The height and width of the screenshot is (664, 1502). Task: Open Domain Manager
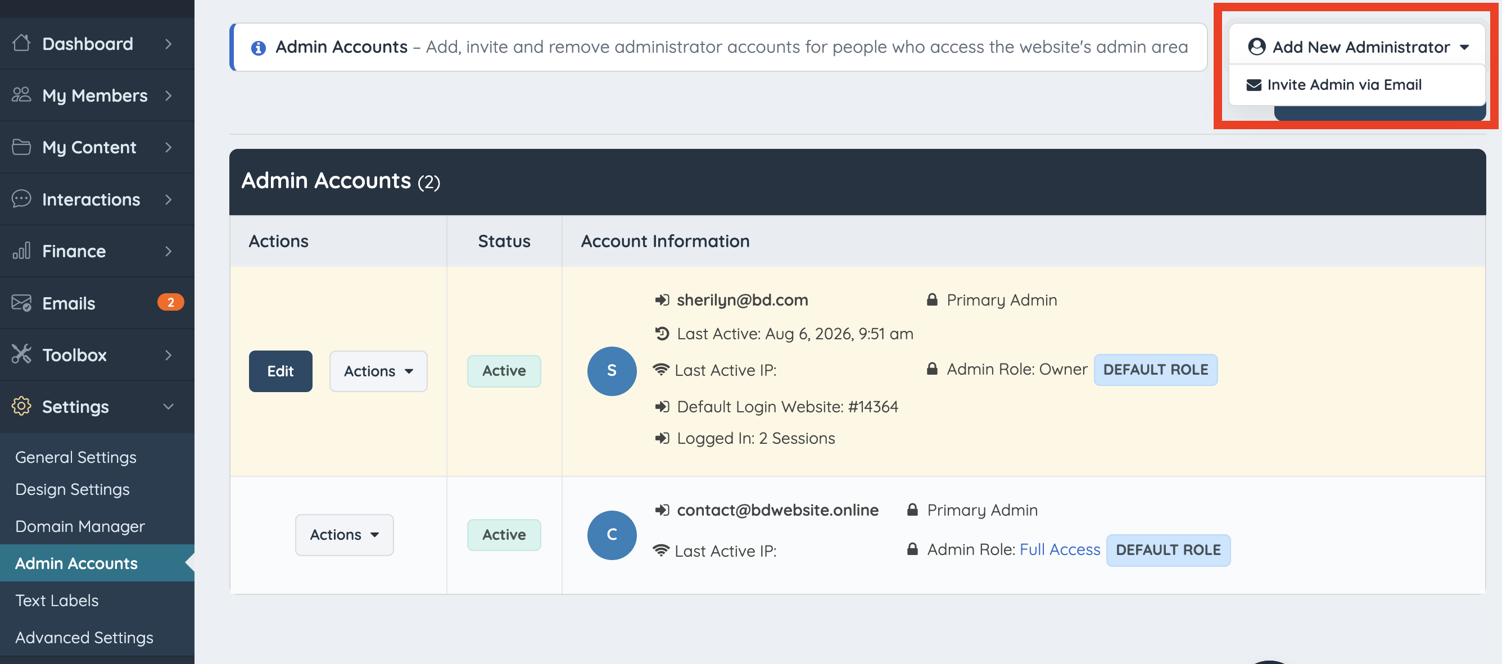[x=80, y=526]
